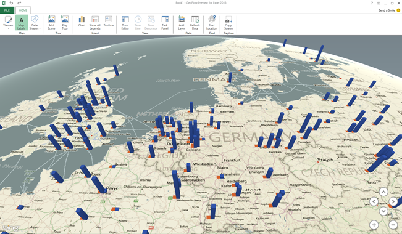Click the smiley face feedback icon
This screenshot has width=402, height=234.
pyautogui.click(x=398, y=10)
